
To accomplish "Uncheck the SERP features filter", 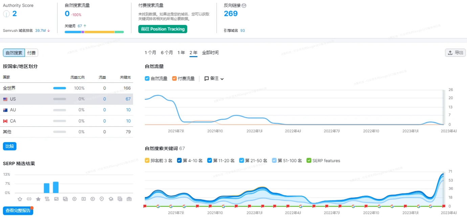I will pos(309,160).
